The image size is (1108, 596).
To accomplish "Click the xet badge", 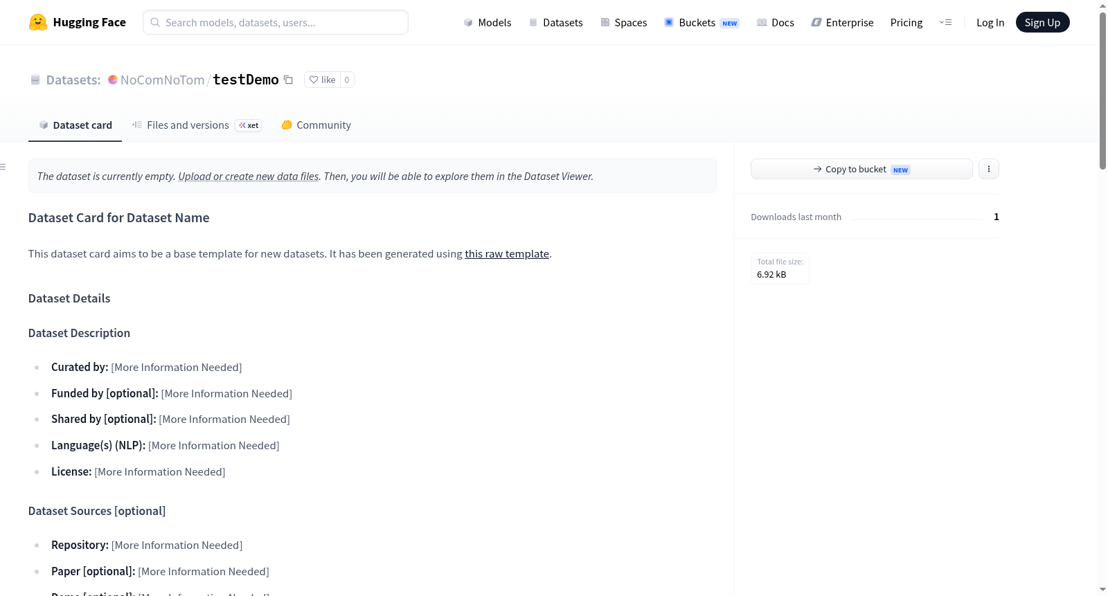I will click(249, 125).
